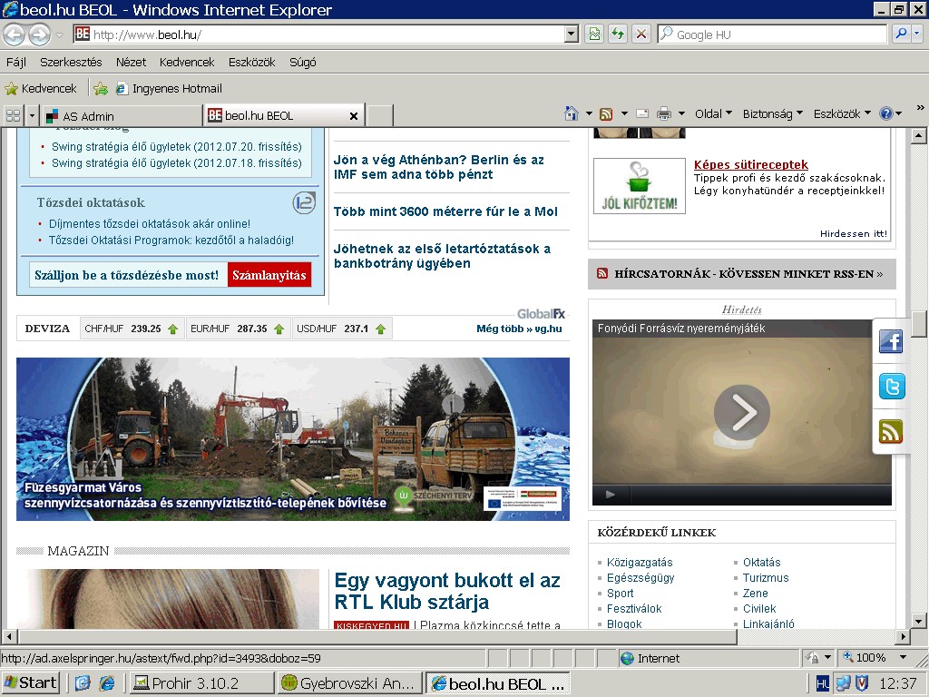The image size is (929, 697).
Task: Open the Quick Tabs grid icon
Action: coord(13,115)
